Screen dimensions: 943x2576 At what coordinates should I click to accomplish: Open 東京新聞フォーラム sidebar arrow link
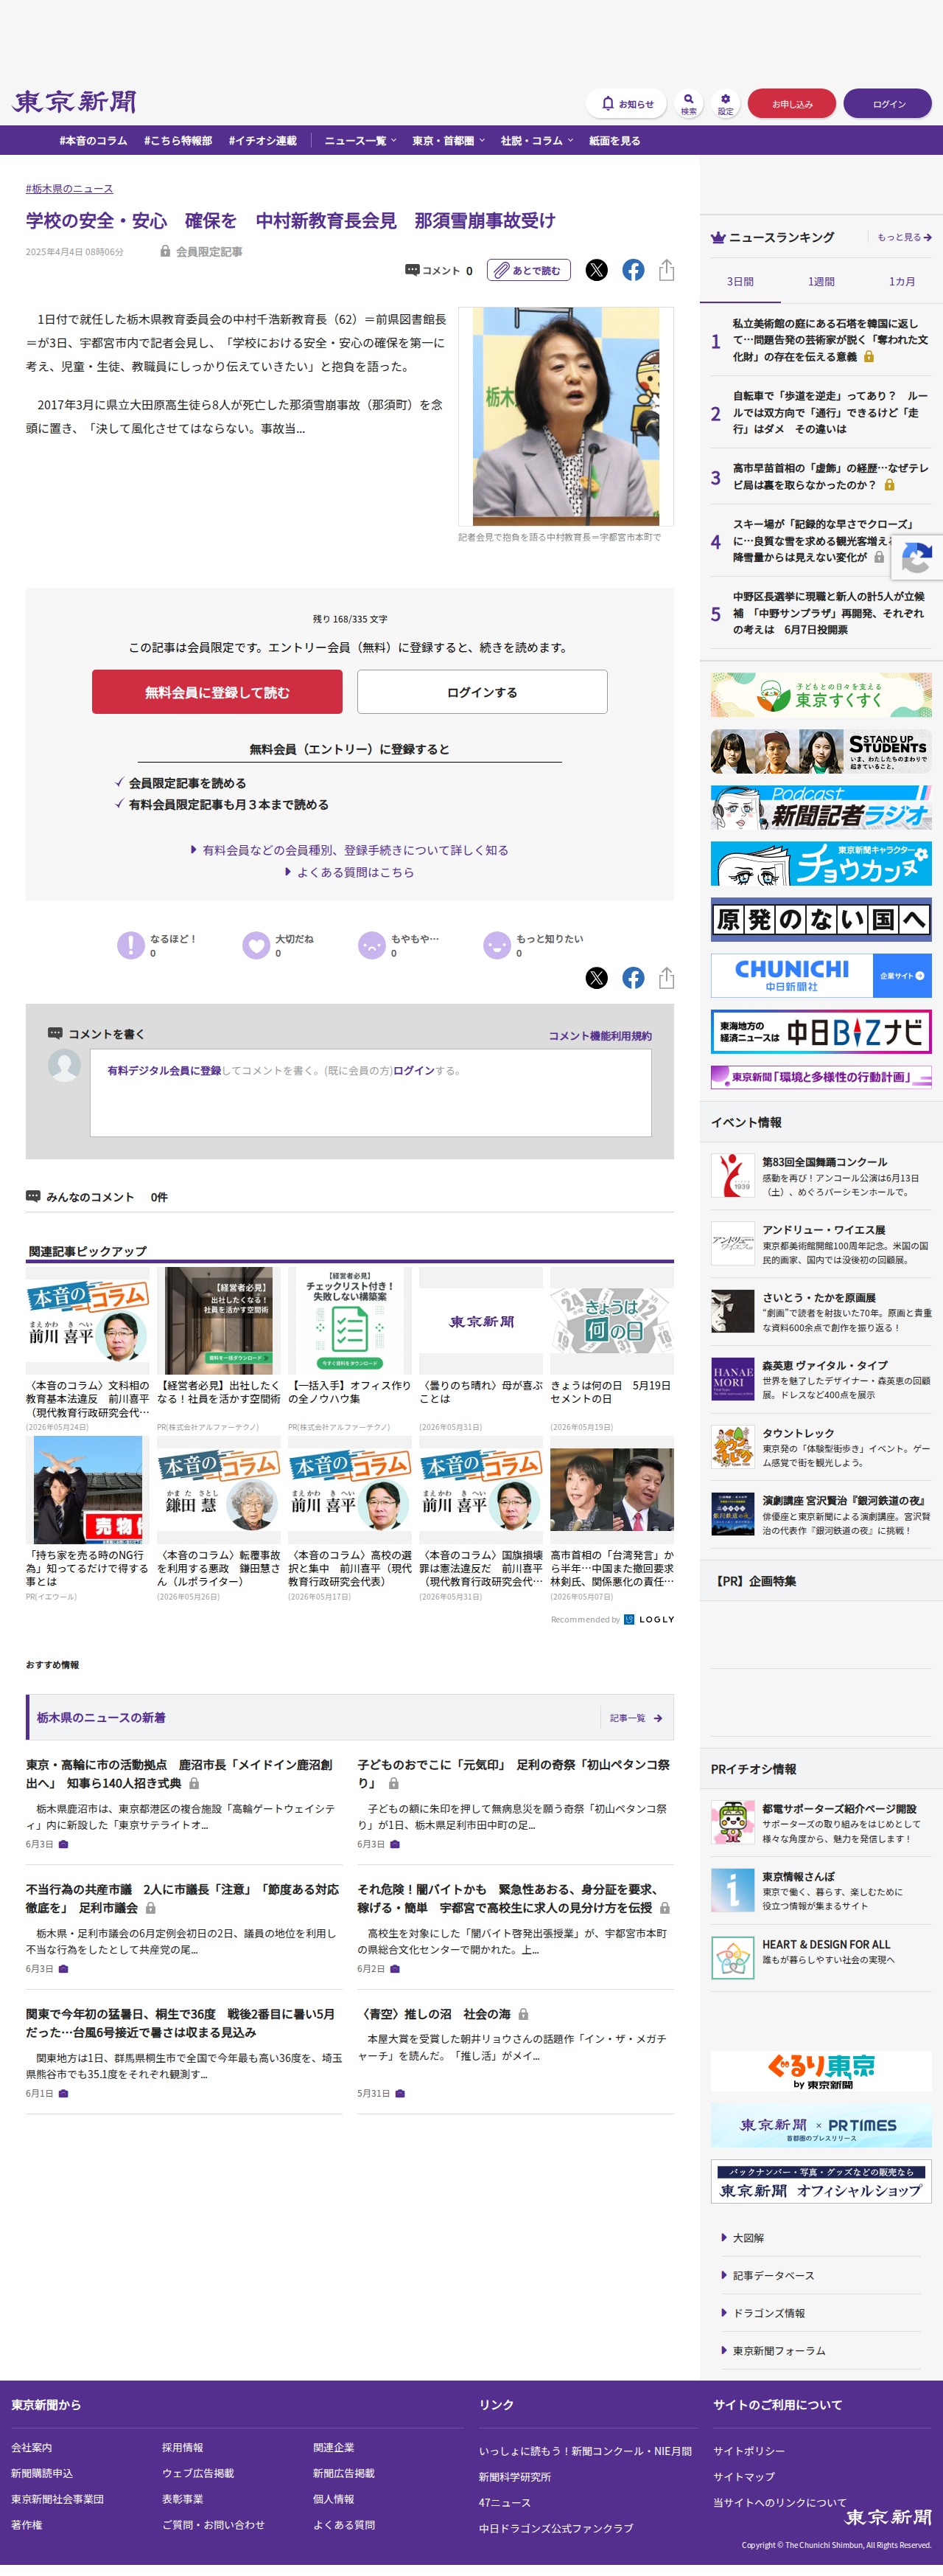773,2351
